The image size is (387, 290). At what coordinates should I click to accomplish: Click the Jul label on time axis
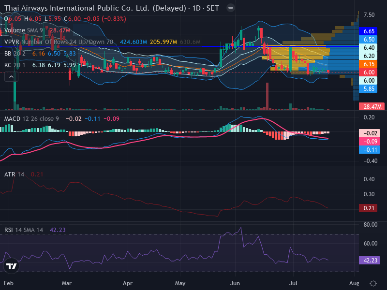tap(293, 283)
